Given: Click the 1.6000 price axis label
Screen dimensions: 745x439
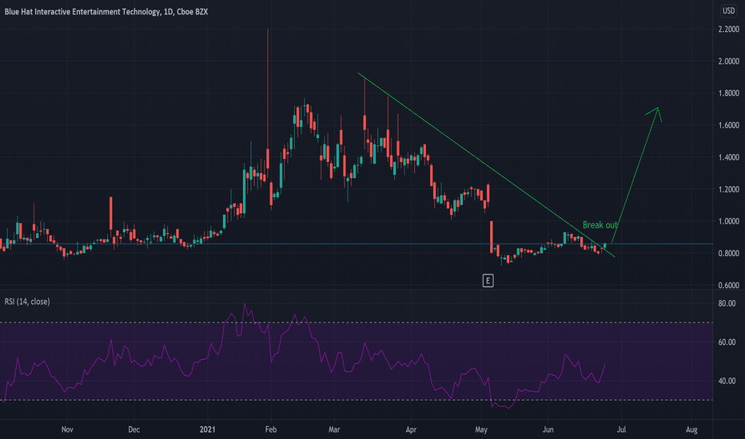Looking at the screenshot, I should pyautogui.click(x=728, y=125).
